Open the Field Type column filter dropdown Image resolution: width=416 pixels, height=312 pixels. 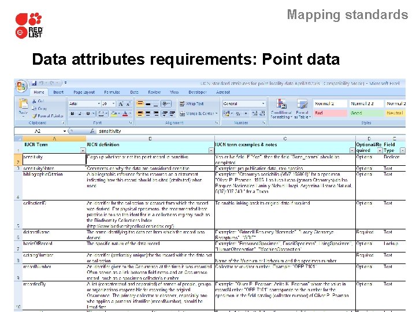pyautogui.click(x=402, y=150)
